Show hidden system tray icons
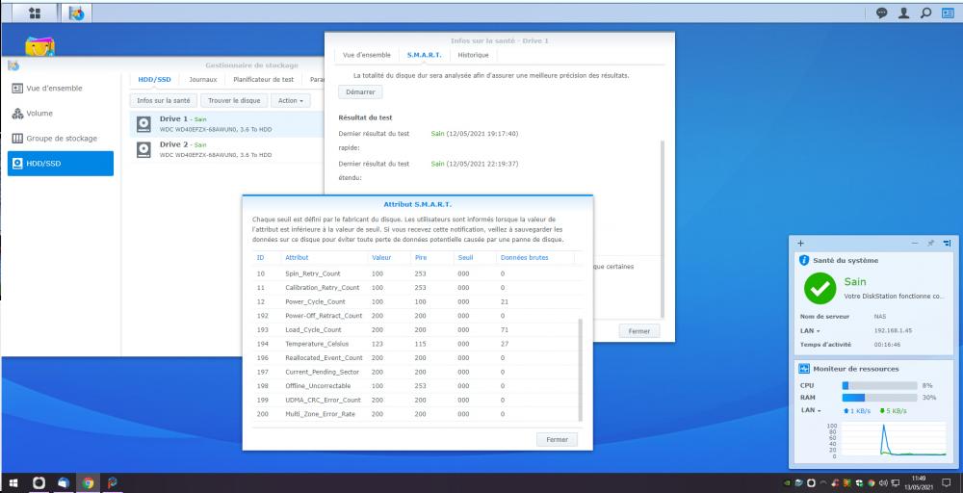 point(823,482)
